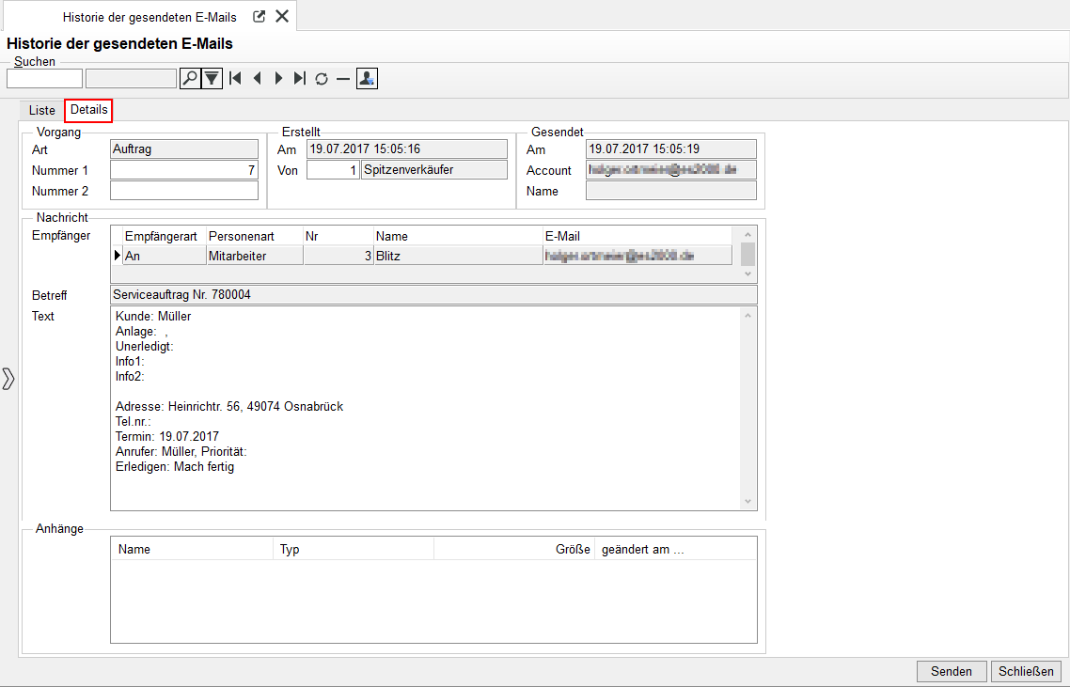Screen dimensions: 1070x687
Task: Click the minus icon in the toolbar
Action: [x=342, y=78]
